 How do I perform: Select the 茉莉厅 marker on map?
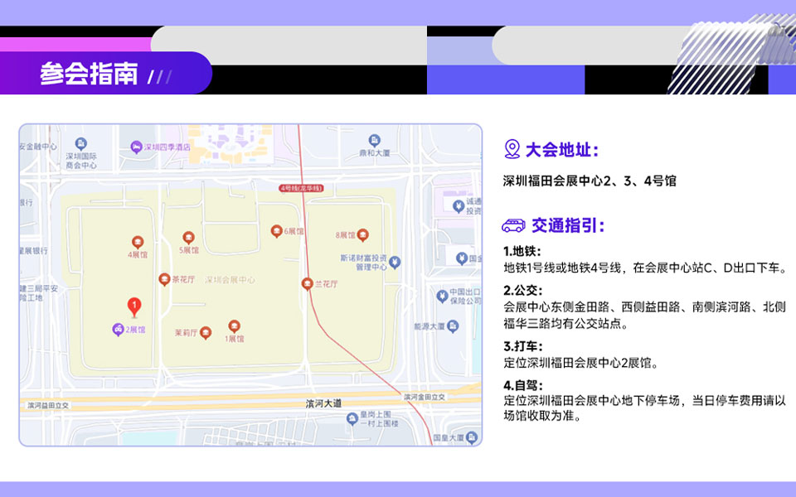click(x=206, y=333)
